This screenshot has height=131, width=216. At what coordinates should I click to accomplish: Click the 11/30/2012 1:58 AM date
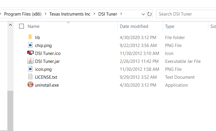click(x=139, y=69)
